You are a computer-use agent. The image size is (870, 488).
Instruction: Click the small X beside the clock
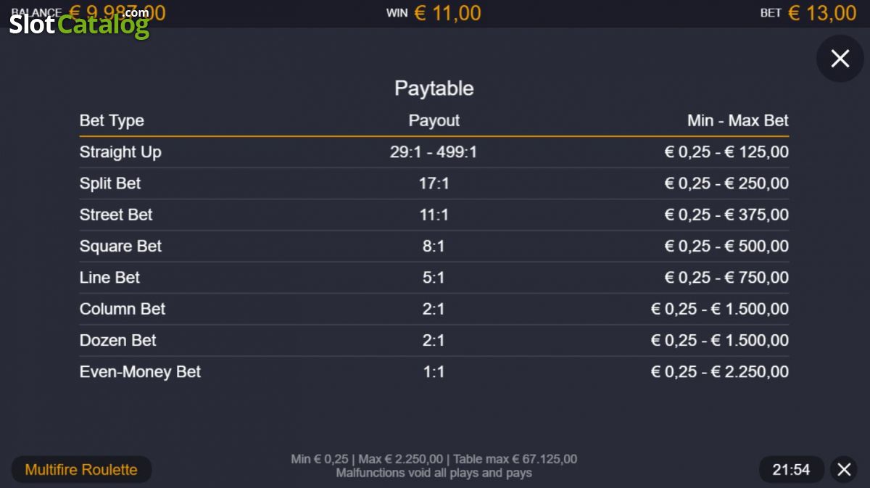pyautogui.click(x=844, y=470)
